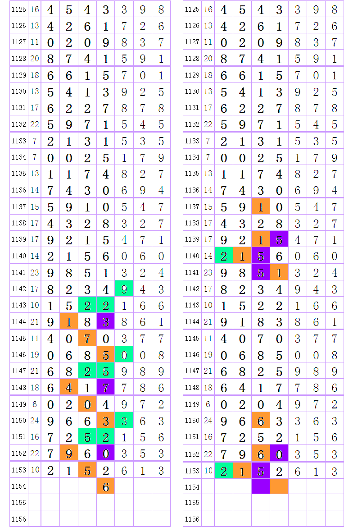Select the purple 7 cell in left row 1148
This screenshot has width=344, height=527.
106,388
